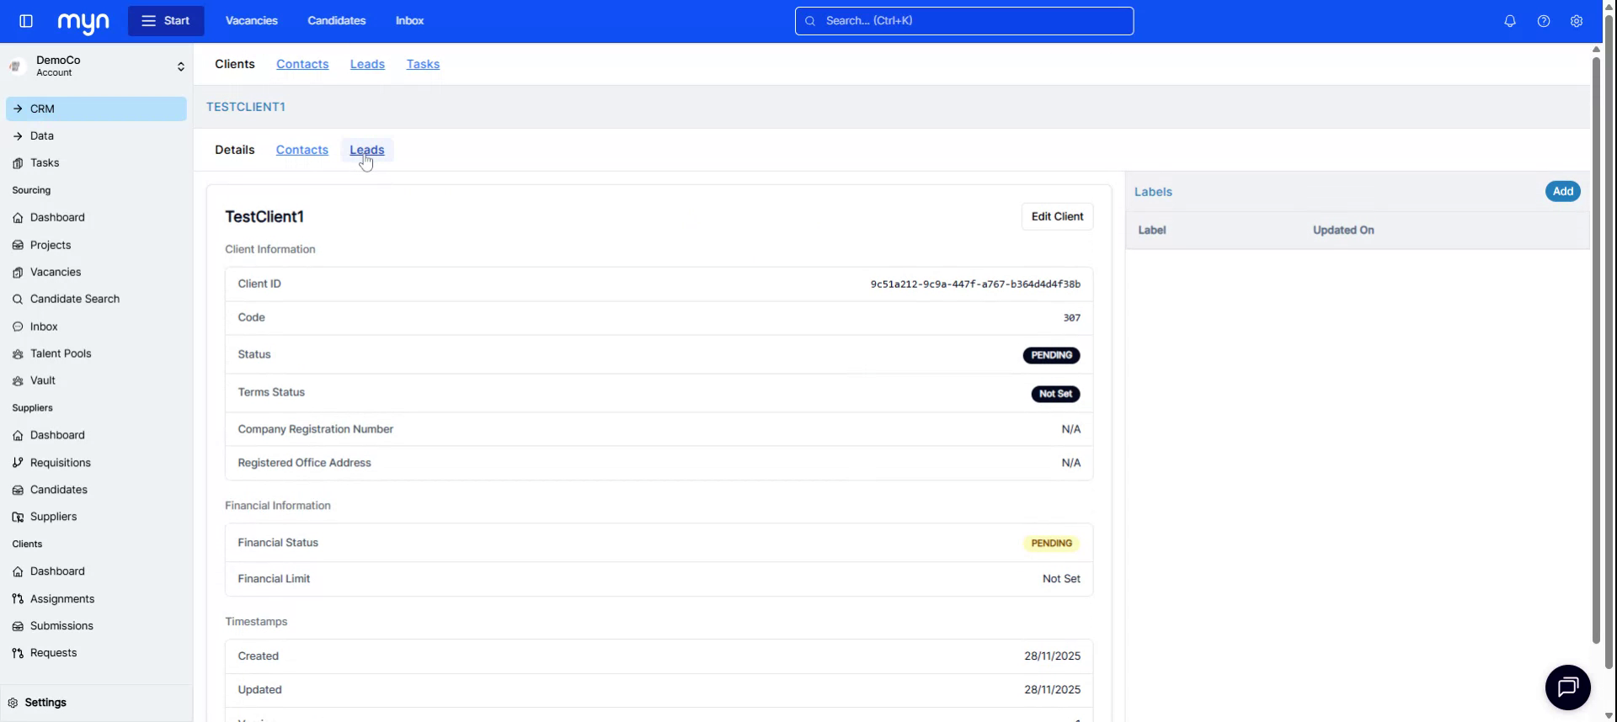Open the chat widget button
The width and height of the screenshot is (1617, 722).
(1567, 687)
